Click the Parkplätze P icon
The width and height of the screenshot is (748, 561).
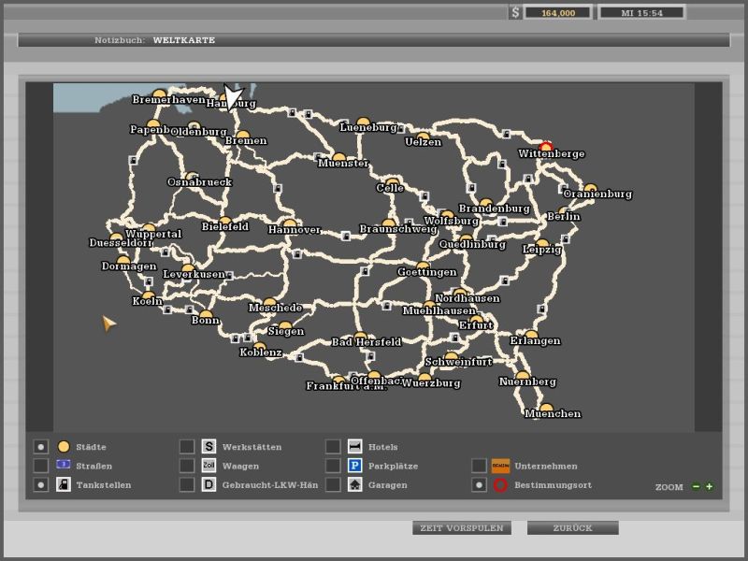click(355, 466)
